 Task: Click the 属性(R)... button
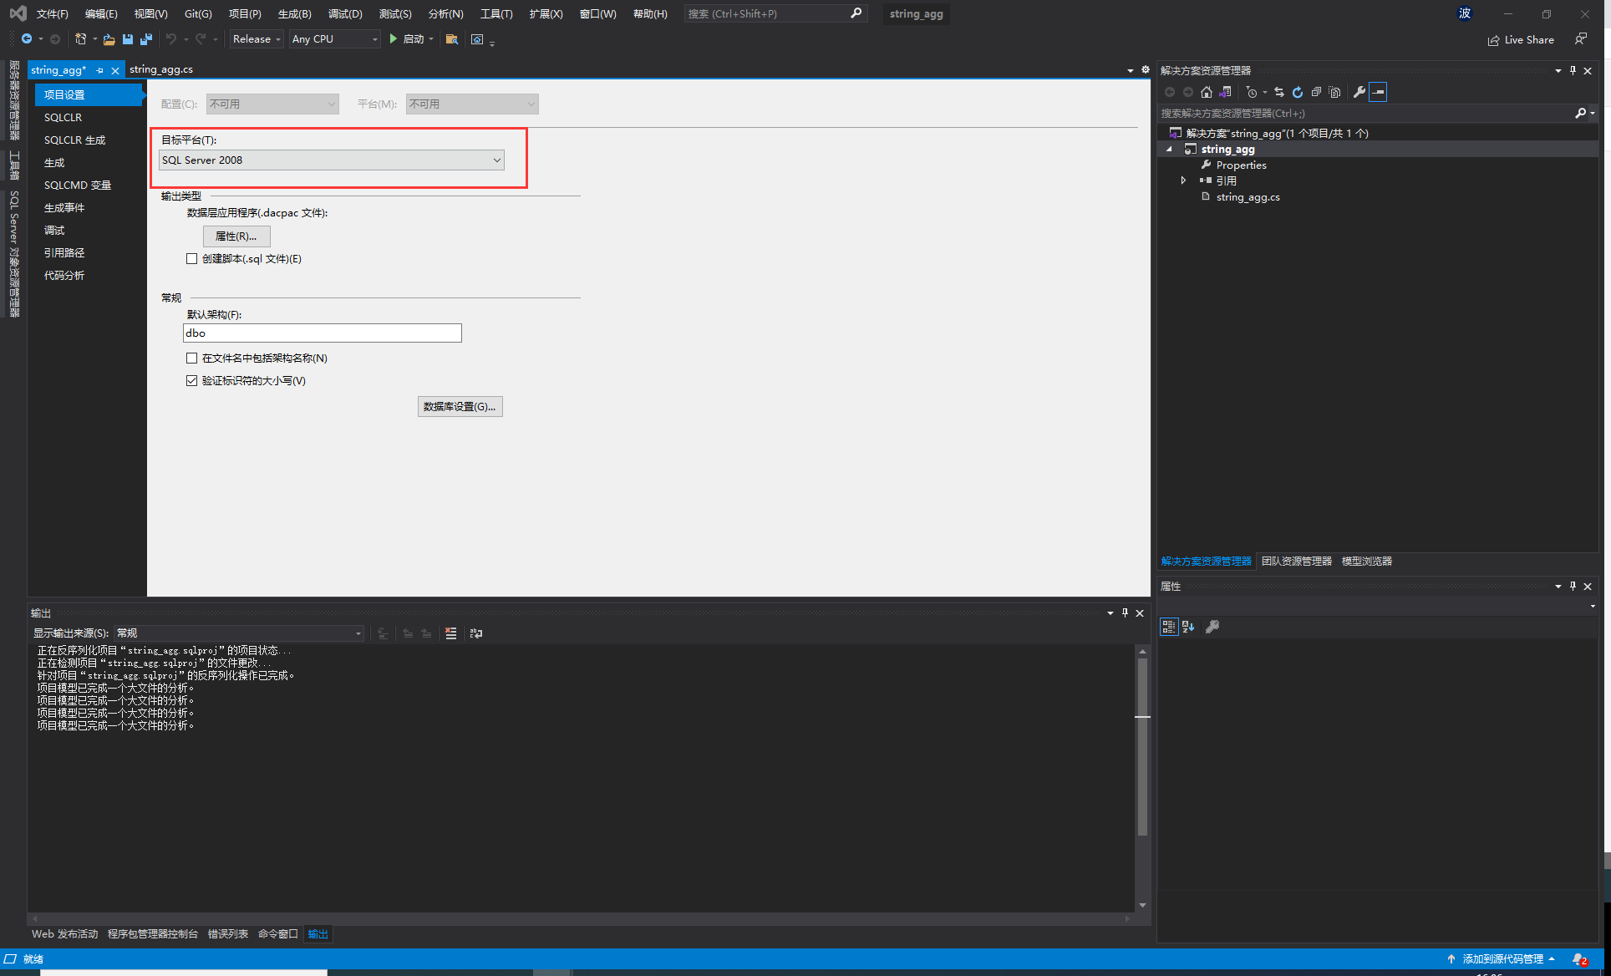pos(236,236)
